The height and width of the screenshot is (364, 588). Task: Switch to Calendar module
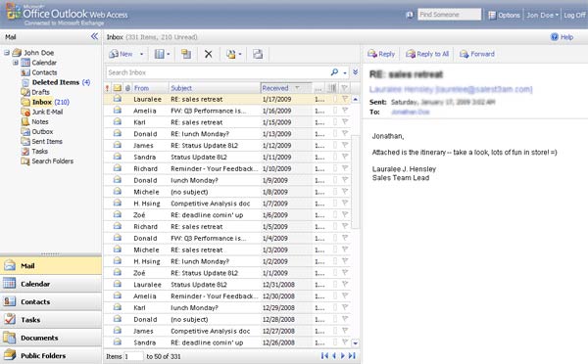(51, 284)
